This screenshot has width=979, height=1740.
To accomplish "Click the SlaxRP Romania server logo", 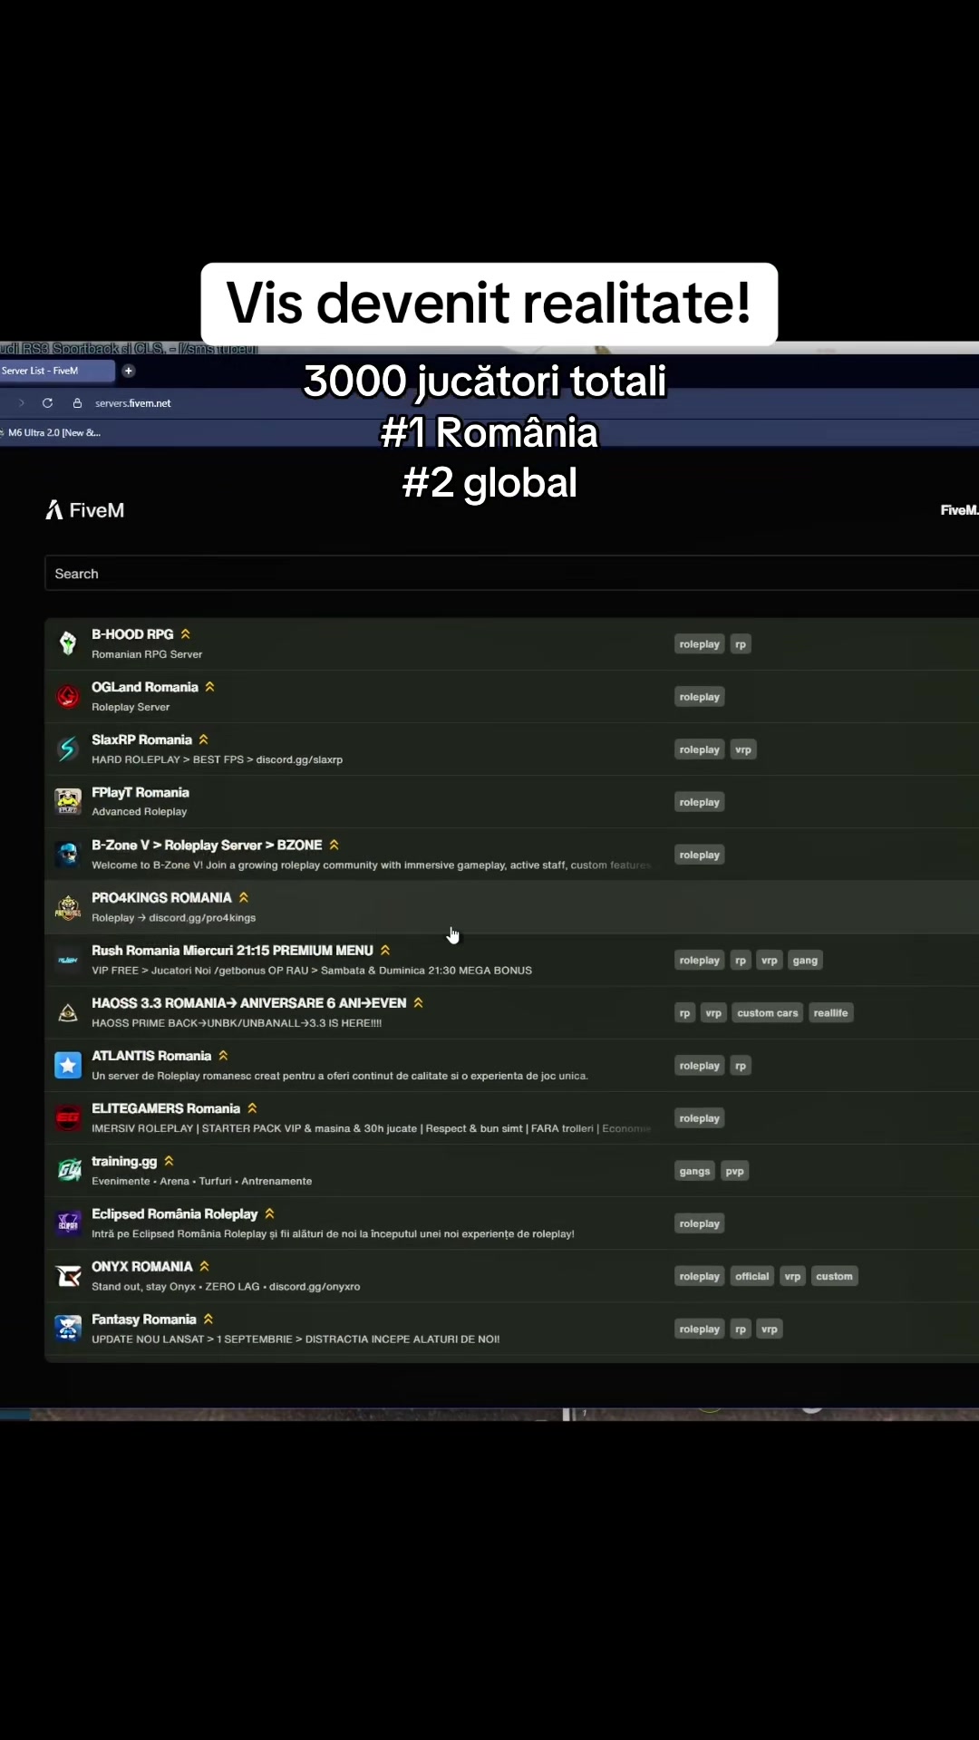I will coord(68,749).
